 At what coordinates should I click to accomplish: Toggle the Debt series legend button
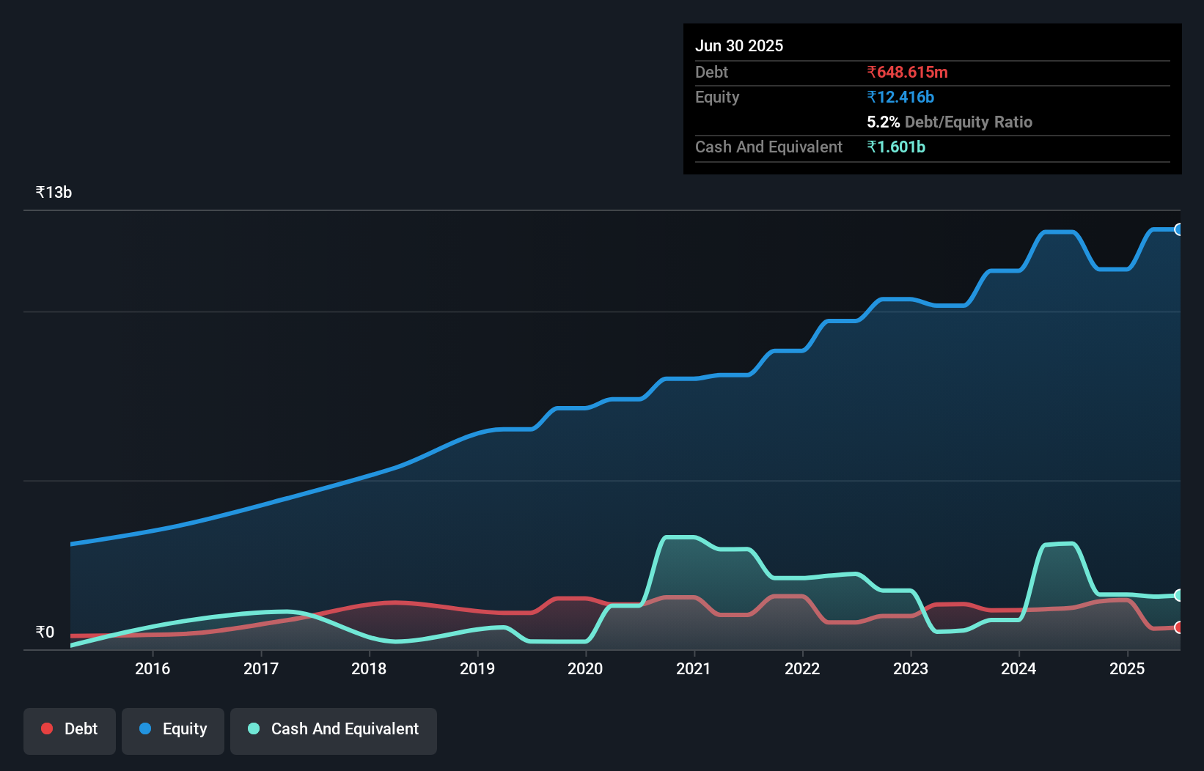point(70,730)
